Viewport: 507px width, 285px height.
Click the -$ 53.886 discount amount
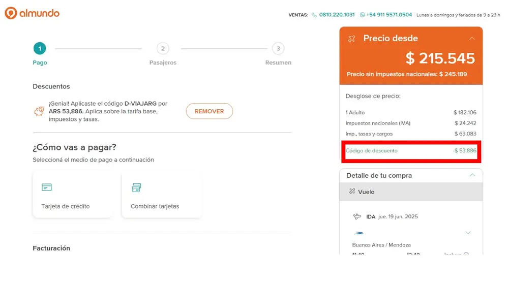point(464,150)
